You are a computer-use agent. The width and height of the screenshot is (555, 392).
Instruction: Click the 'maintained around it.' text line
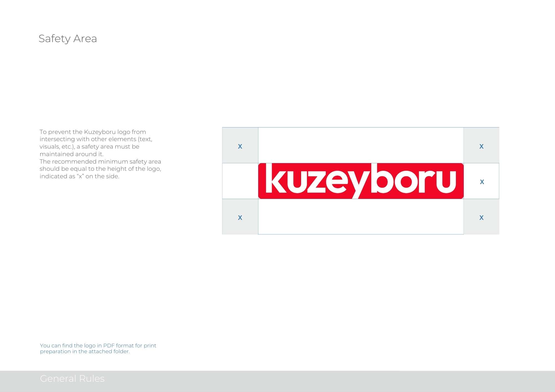pos(71,154)
